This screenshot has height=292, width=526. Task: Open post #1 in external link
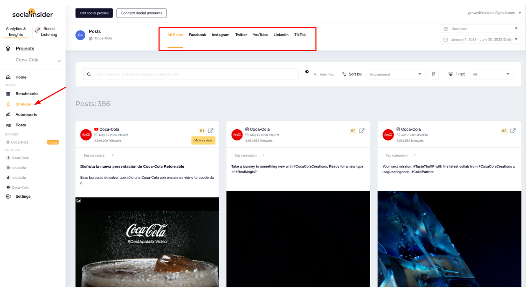coord(211,131)
